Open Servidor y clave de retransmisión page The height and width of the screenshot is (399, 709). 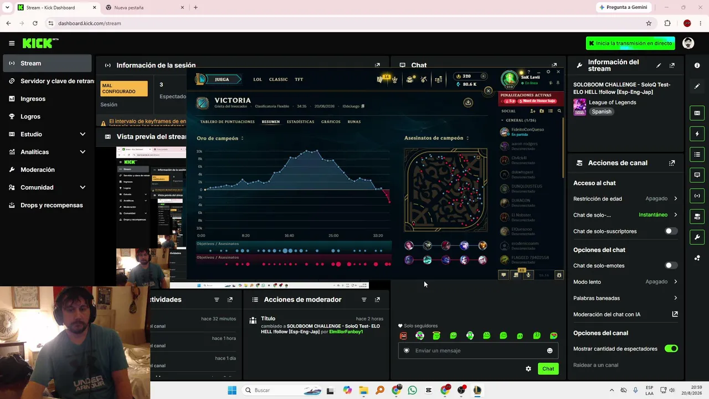click(x=47, y=81)
